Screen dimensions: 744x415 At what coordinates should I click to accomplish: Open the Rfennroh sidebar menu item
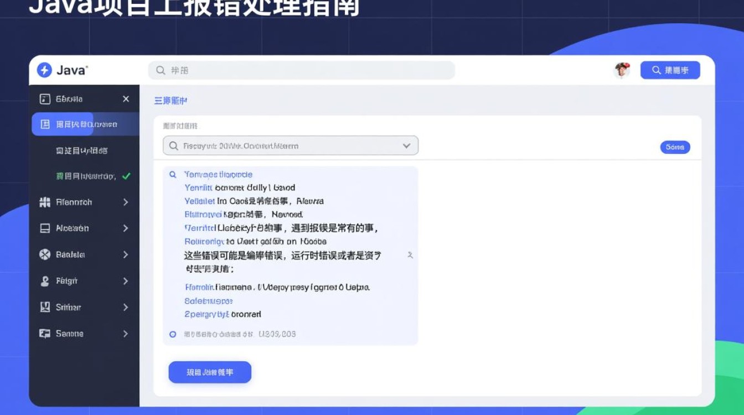[84, 203]
